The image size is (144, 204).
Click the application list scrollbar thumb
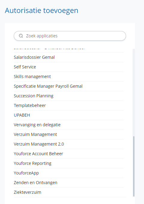coord(134,166)
